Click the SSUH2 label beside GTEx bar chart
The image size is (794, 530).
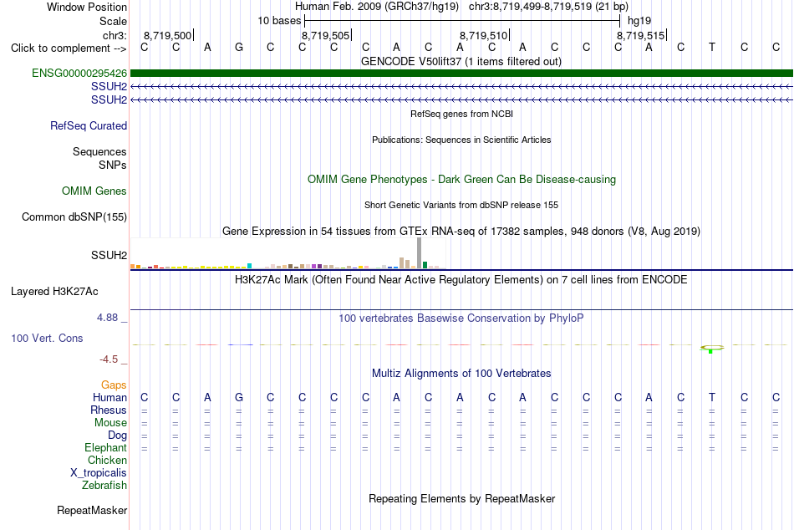point(109,255)
